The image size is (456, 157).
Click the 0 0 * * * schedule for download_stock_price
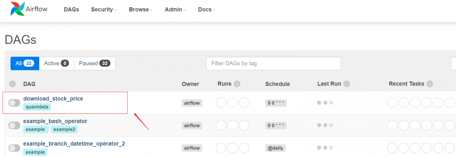[x=275, y=103]
